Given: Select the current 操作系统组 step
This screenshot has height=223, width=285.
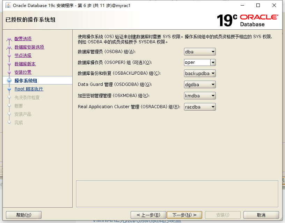Looking at the screenshot, I should pos(25,81).
